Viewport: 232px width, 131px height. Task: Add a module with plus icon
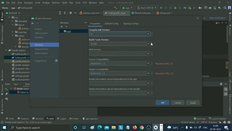tap(62, 27)
